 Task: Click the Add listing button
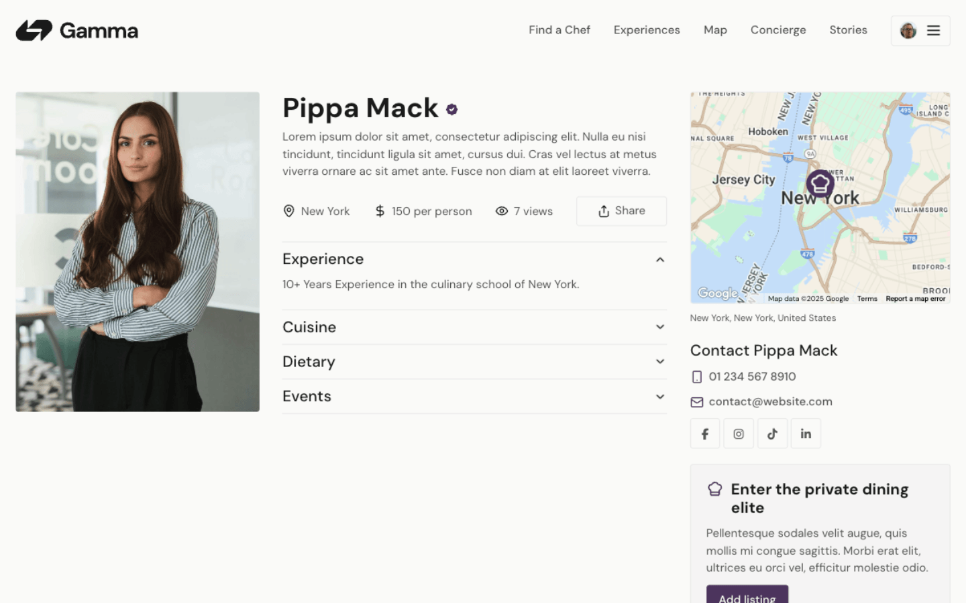pos(747,595)
